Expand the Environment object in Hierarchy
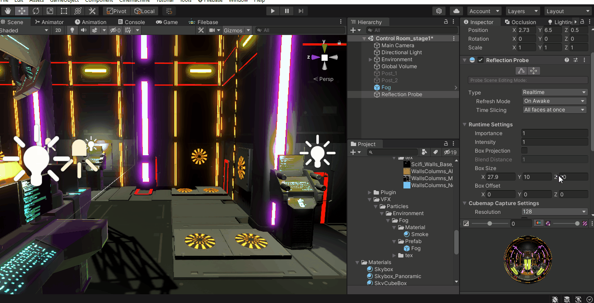 tap(371, 59)
